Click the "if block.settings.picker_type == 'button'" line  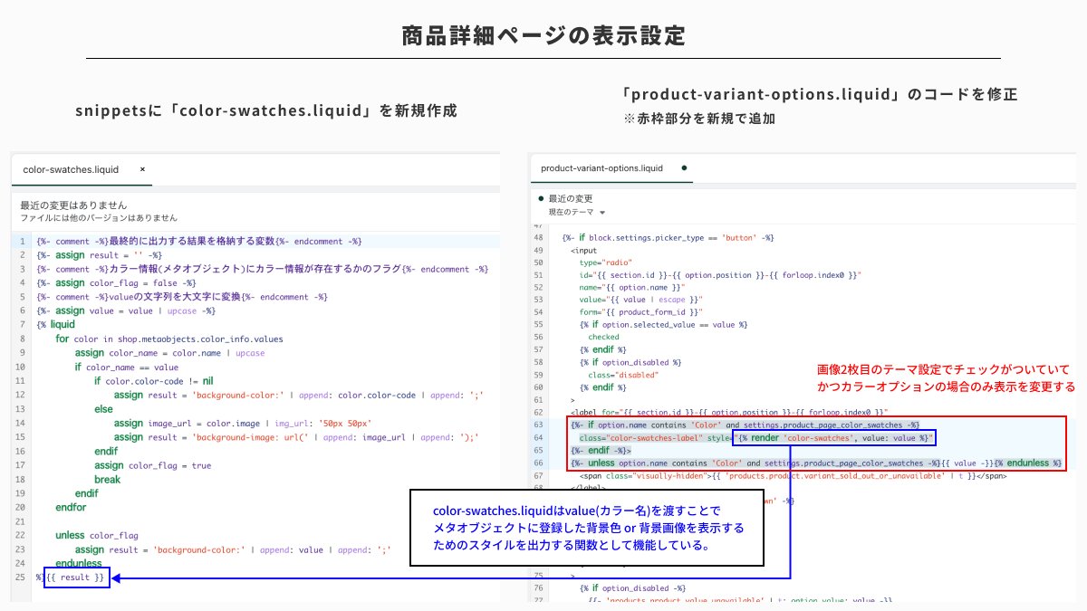click(667, 237)
